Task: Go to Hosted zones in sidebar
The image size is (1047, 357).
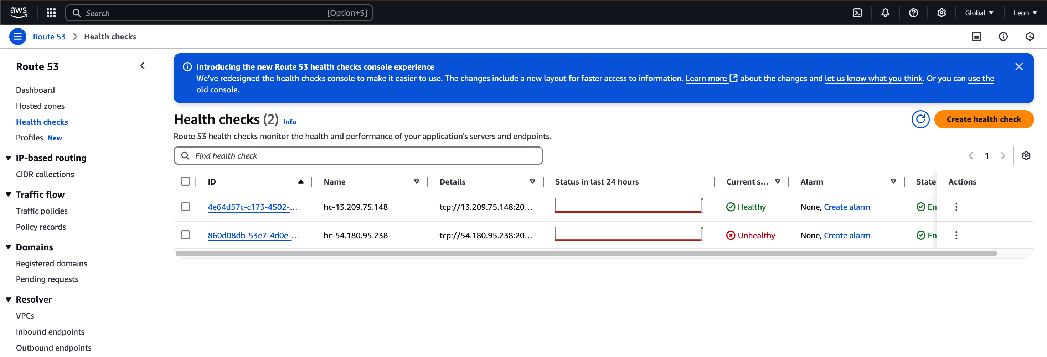Action: 40,106
